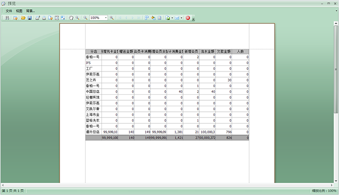Image resolution: width=339 pixels, height=195 pixels.
Task: Click the binoculars search icon
Action: 7,18
